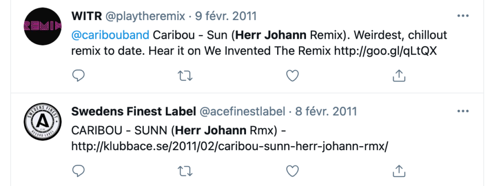The image size is (492, 186).
Task: Retweet the Swedens Finest Label tweet
Action: [185, 171]
